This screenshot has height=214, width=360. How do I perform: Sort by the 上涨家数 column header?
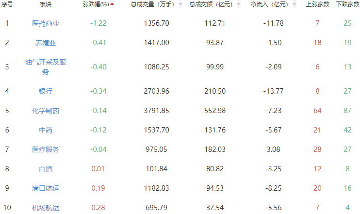(x=318, y=4)
